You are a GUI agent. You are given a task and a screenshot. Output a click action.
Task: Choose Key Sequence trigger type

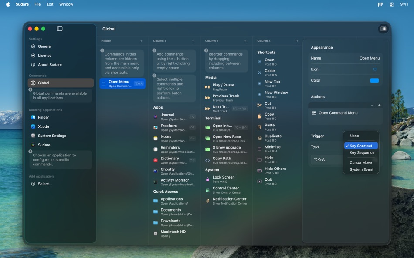click(x=361, y=153)
